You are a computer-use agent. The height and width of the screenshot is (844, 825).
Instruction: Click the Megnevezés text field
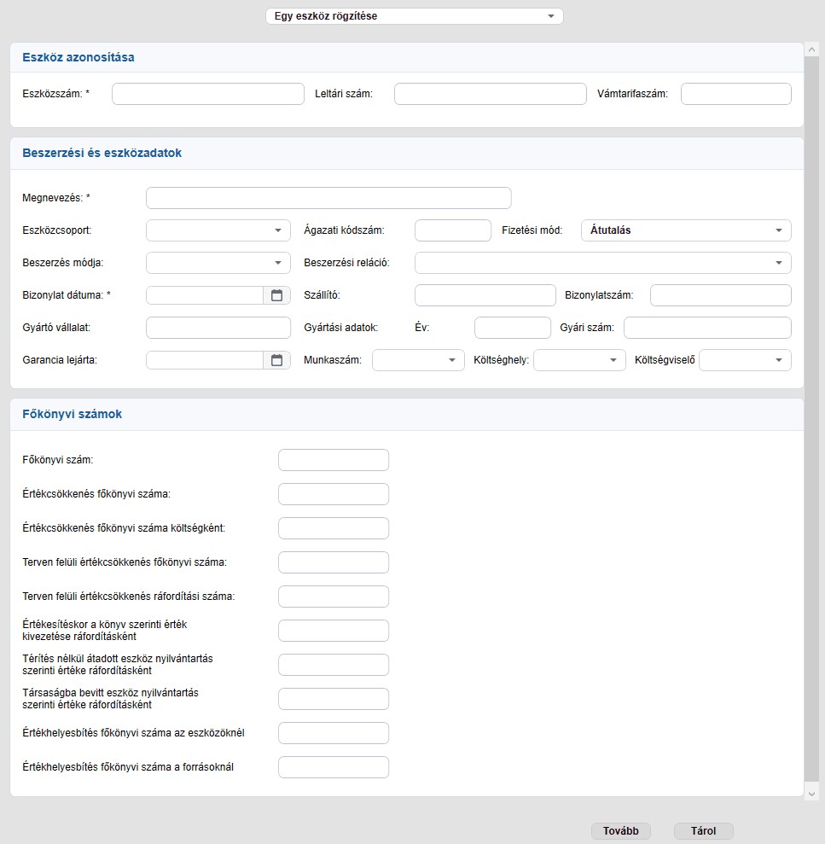(328, 198)
